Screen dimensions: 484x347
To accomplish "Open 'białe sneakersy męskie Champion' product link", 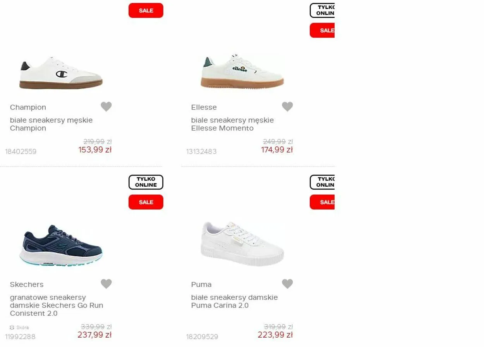I will click(x=51, y=124).
